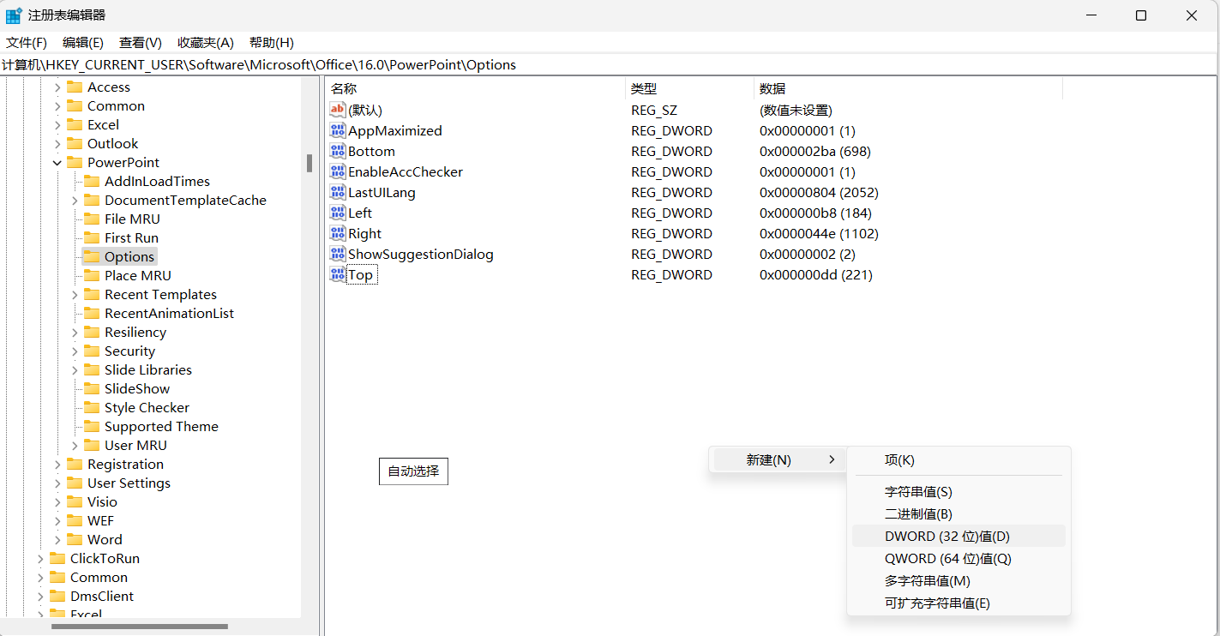Choose 项(K) to create a new key
The width and height of the screenshot is (1220, 636).
(959, 460)
